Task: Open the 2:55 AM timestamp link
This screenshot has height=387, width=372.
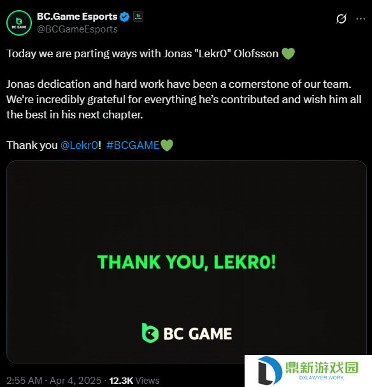Action: 24,381
